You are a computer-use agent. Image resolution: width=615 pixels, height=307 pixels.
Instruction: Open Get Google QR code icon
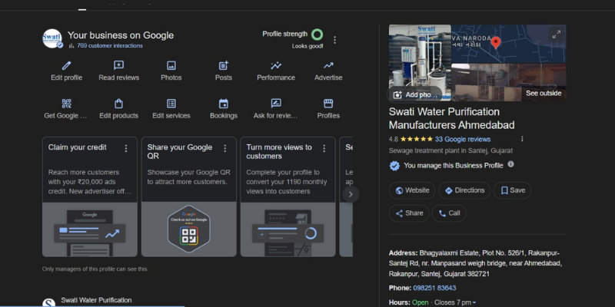pos(66,104)
